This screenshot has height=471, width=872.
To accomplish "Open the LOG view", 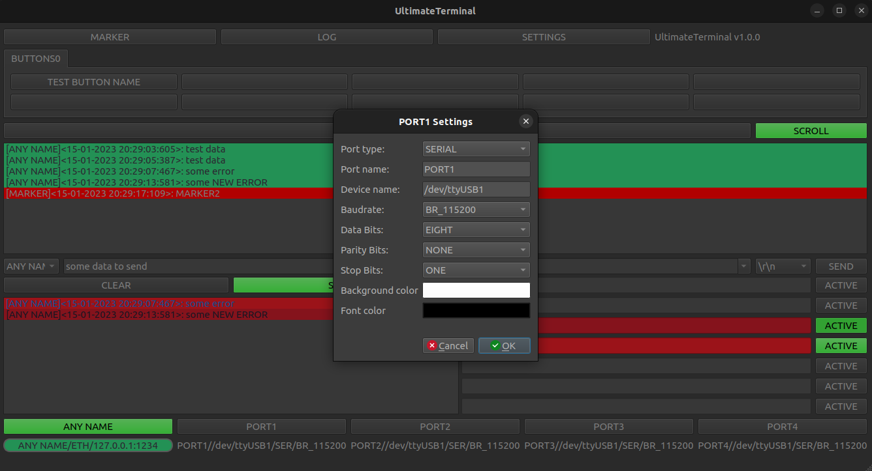I will pos(326,36).
